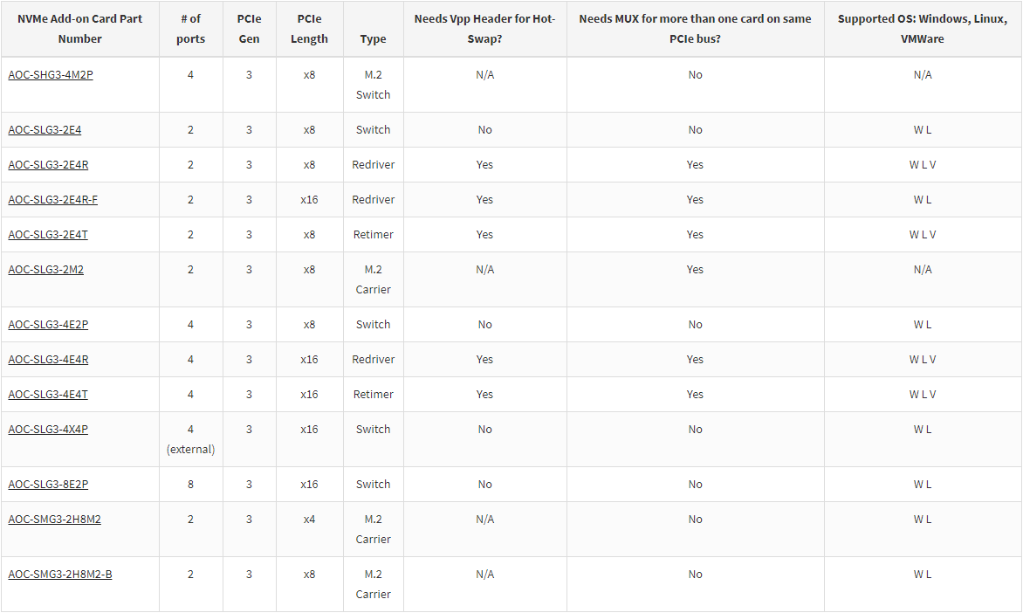The image size is (1023, 613).
Task: Open the AOC-SMG3-2H8M2-B link
Action: pos(60,574)
